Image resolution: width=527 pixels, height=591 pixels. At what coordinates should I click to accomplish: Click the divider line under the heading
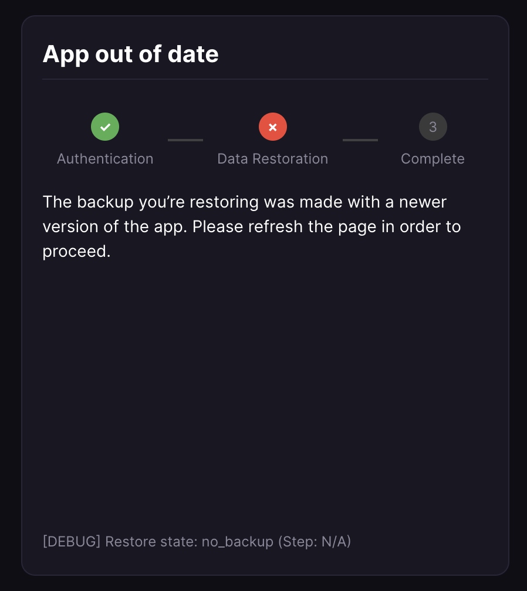tap(265, 79)
